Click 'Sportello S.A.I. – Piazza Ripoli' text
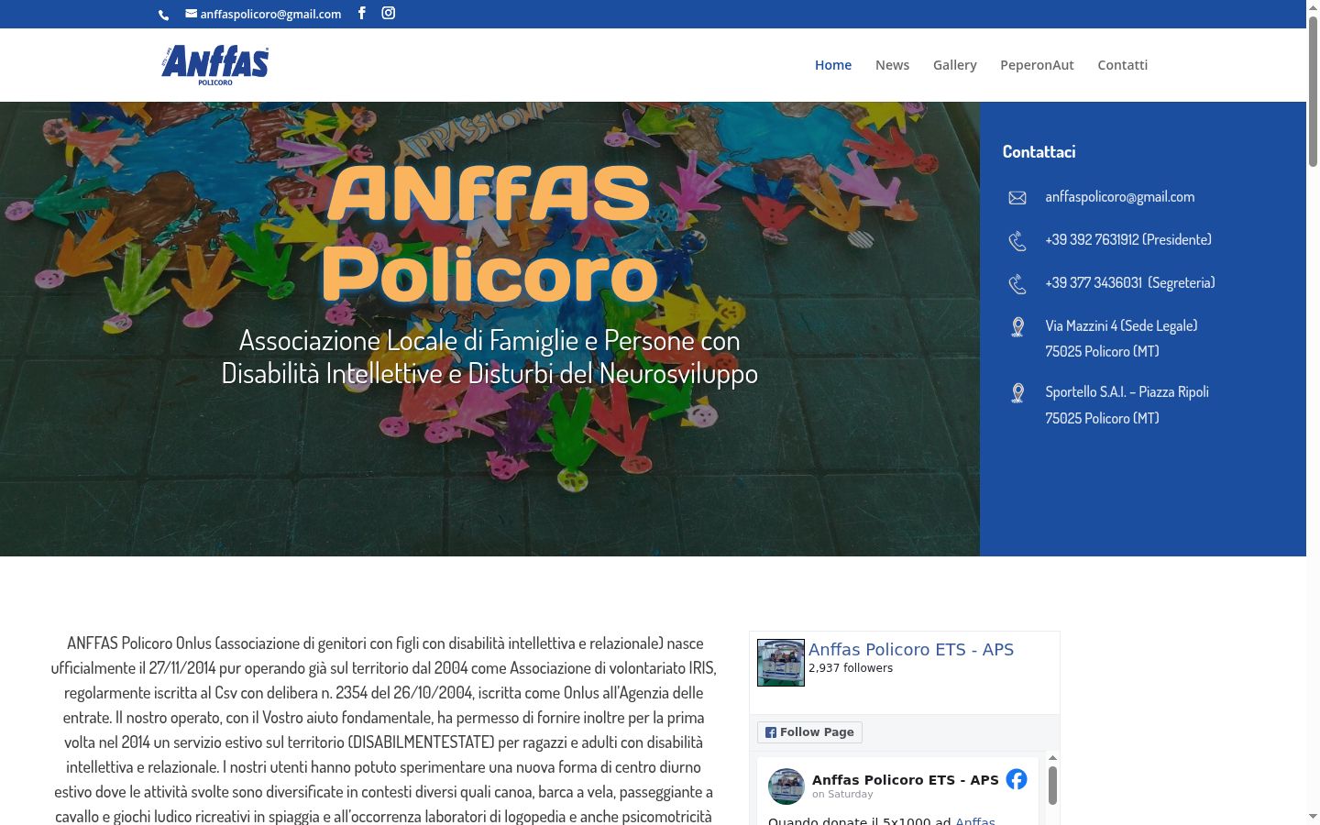1320x825 pixels. tap(1127, 391)
